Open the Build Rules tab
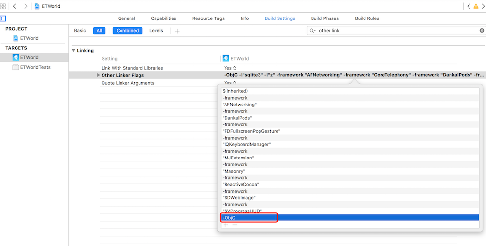 click(367, 18)
